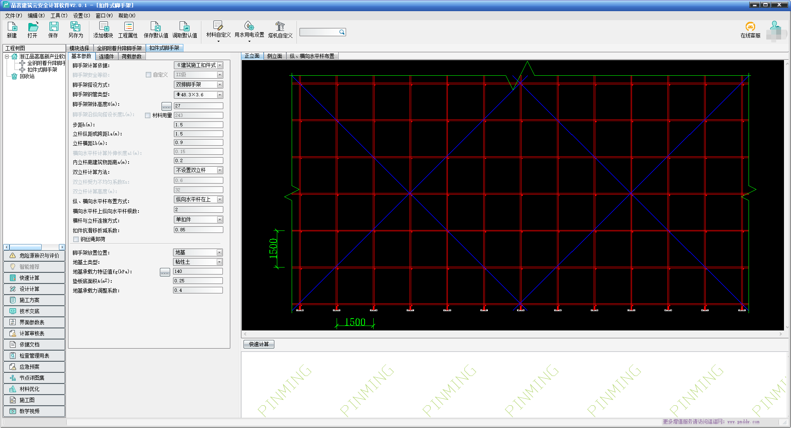Switch to the 连墙件 tab

[106, 56]
